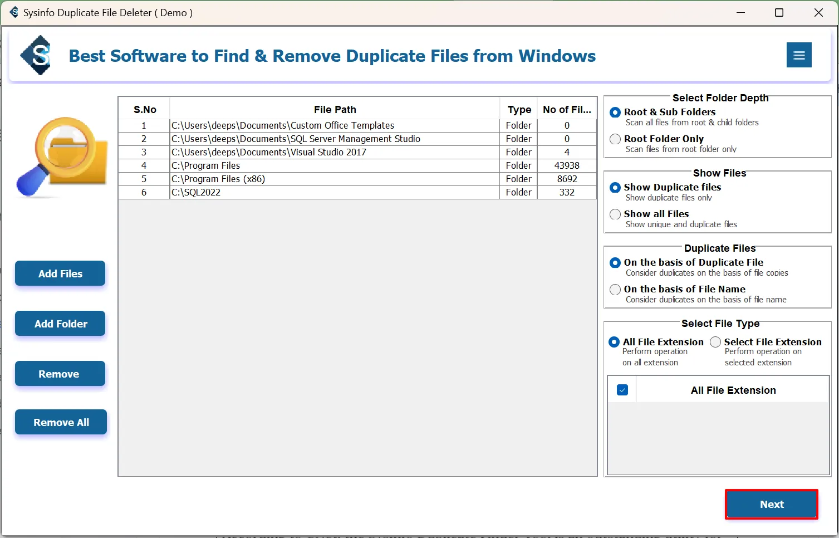
Task: Maximize the application window
Action: coord(779,12)
